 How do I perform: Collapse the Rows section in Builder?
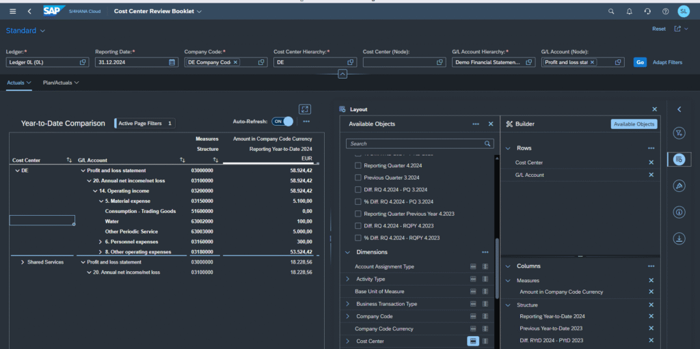(x=508, y=148)
